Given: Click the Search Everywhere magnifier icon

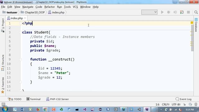Looking at the screenshot, I should (196, 12).
